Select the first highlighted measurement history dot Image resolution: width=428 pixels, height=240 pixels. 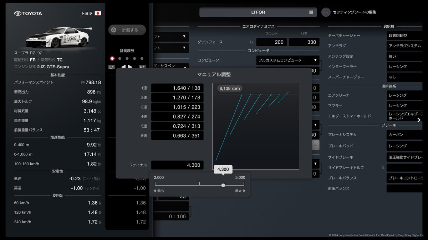[x=112, y=59]
